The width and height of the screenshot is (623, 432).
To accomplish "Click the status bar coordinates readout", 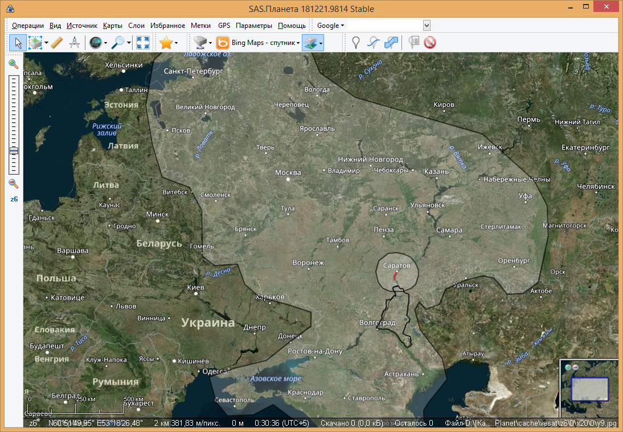I will (95, 423).
